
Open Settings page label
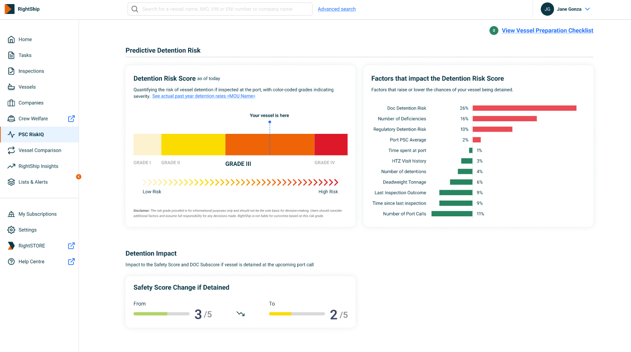pos(28,230)
